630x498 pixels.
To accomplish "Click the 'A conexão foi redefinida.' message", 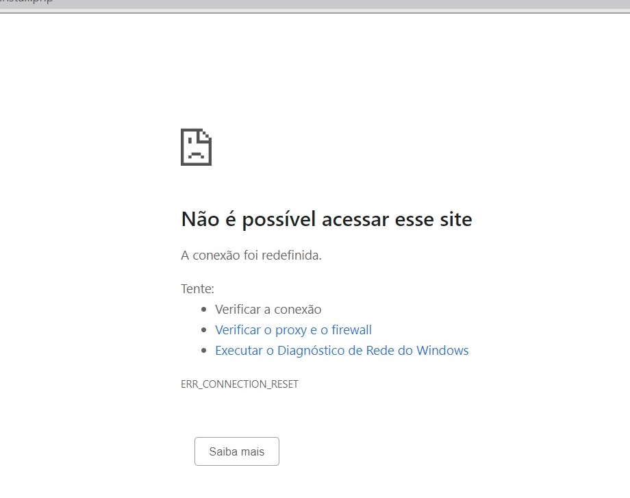I will tap(251, 256).
